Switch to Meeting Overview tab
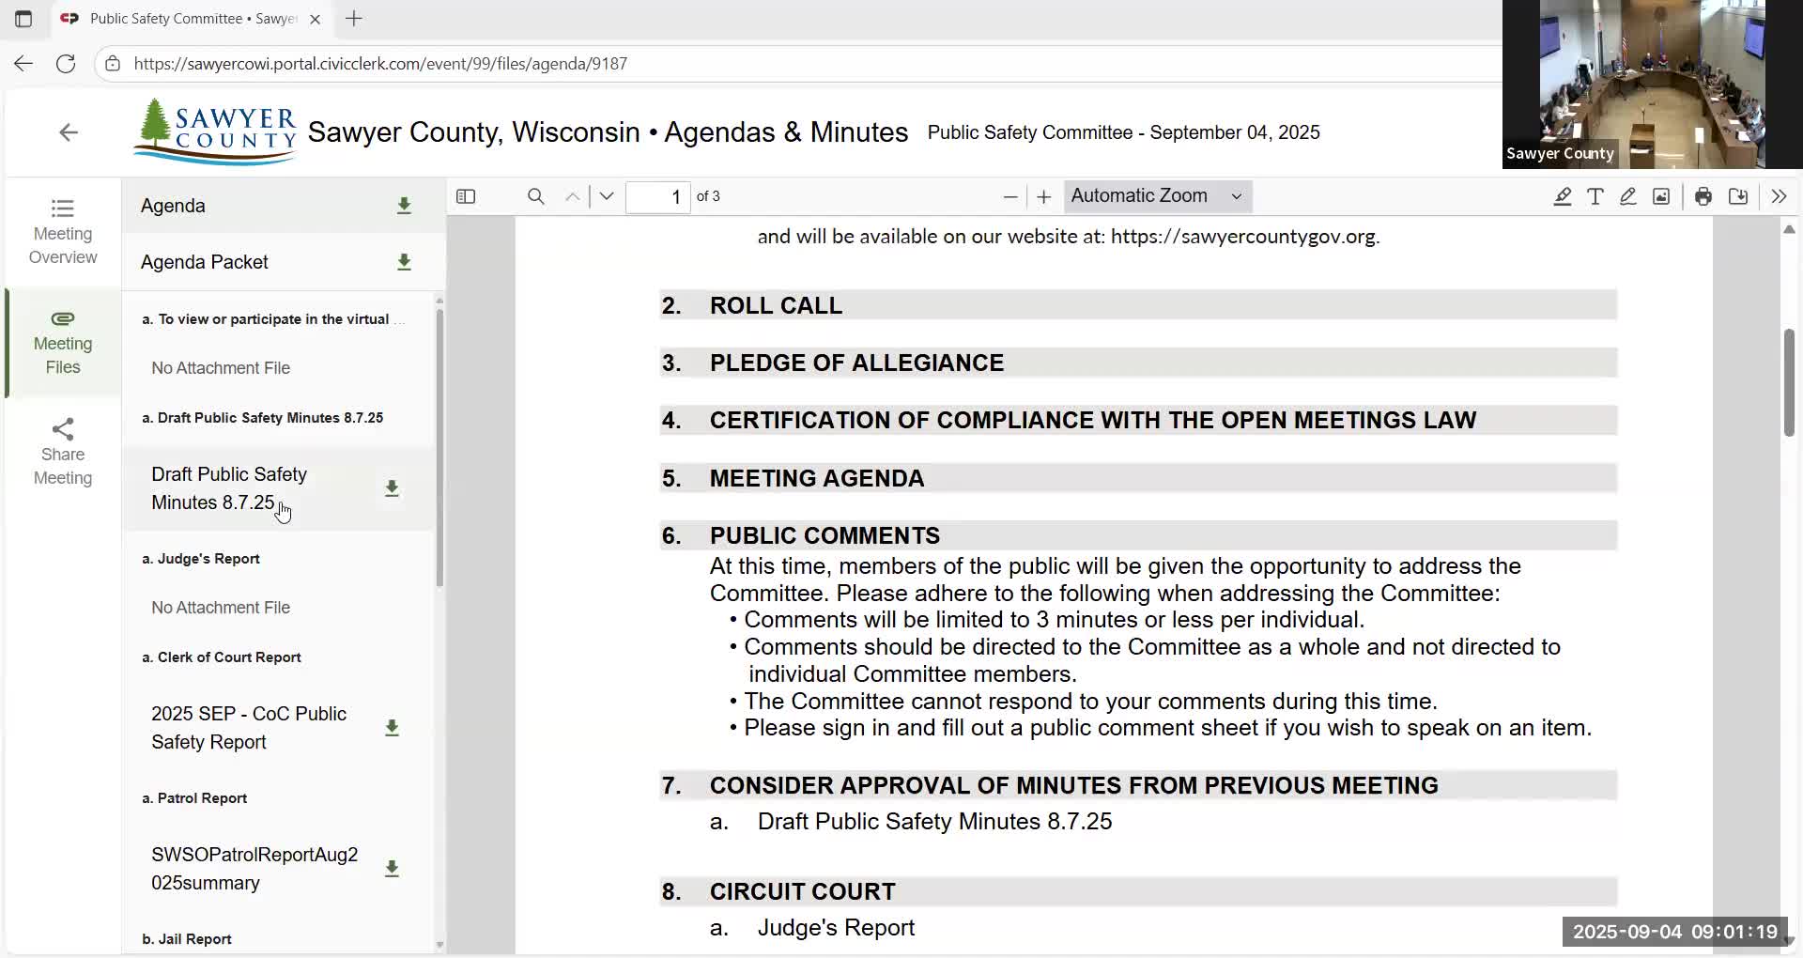This screenshot has width=1803, height=958. click(x=63, y=232)
